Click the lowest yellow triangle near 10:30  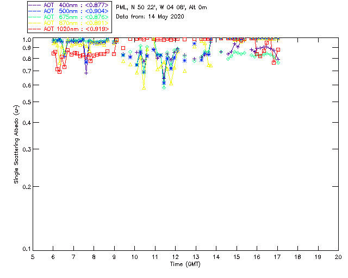pyautogui.click(x=144, y=88)
